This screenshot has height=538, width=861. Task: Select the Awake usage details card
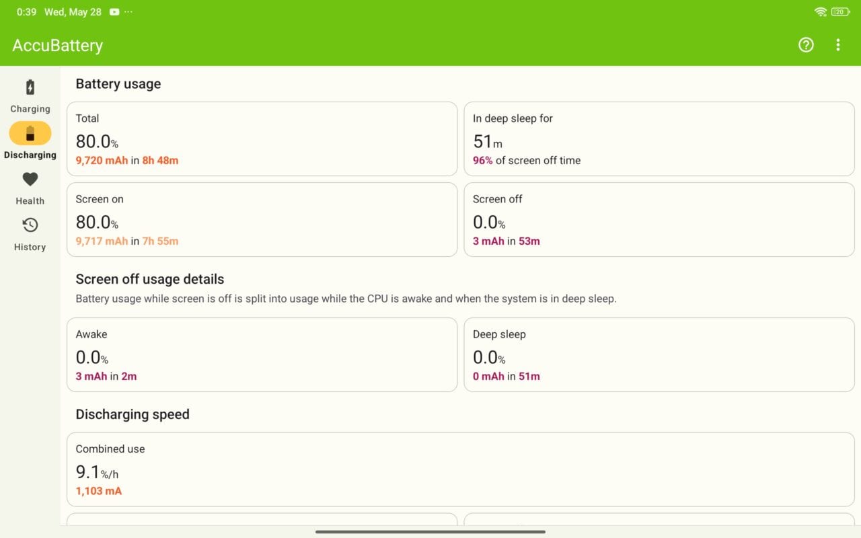click(262, 354)
